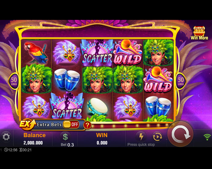Click the tambourine symbol

click(x=97, y=106)
